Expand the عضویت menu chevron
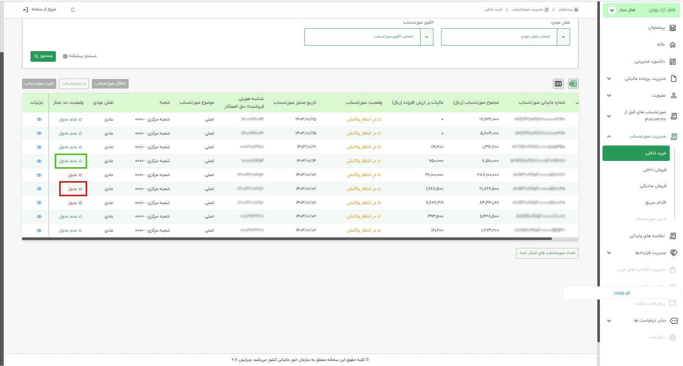683x366 pixels. 609,96
